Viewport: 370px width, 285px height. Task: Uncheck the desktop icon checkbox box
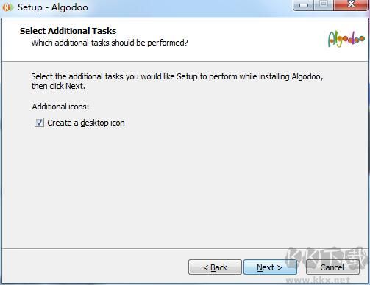(39, 123)
